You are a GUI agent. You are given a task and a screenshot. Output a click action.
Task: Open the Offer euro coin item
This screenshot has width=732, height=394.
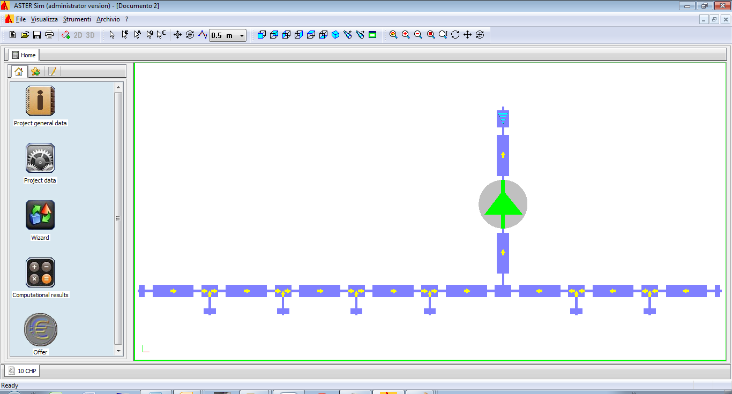41,335
